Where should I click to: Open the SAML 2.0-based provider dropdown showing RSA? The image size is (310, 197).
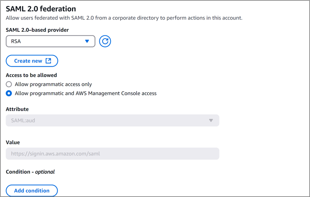(x=50, y=41)
